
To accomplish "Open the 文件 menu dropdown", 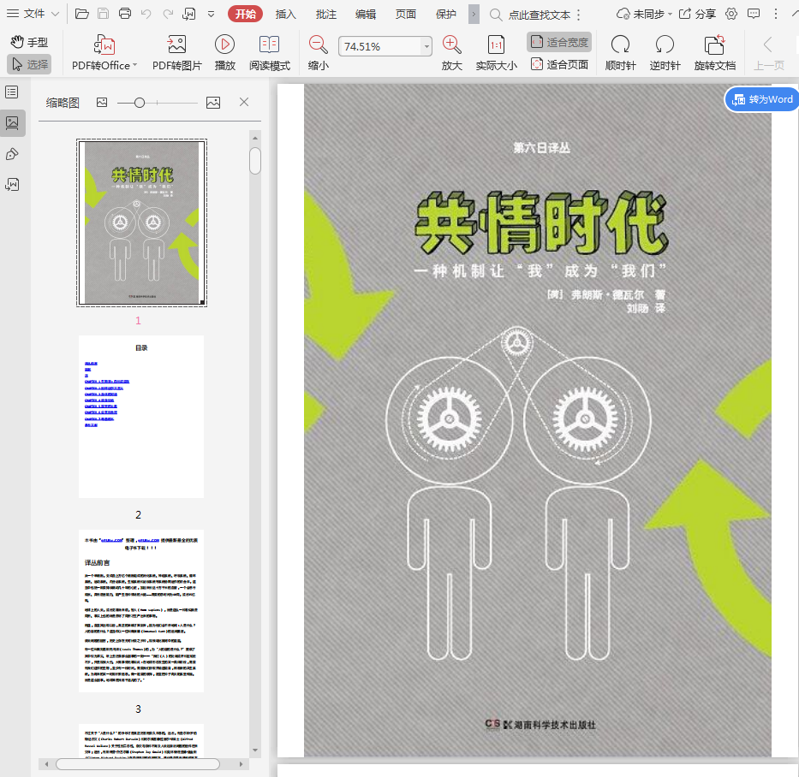I will 34,14.
